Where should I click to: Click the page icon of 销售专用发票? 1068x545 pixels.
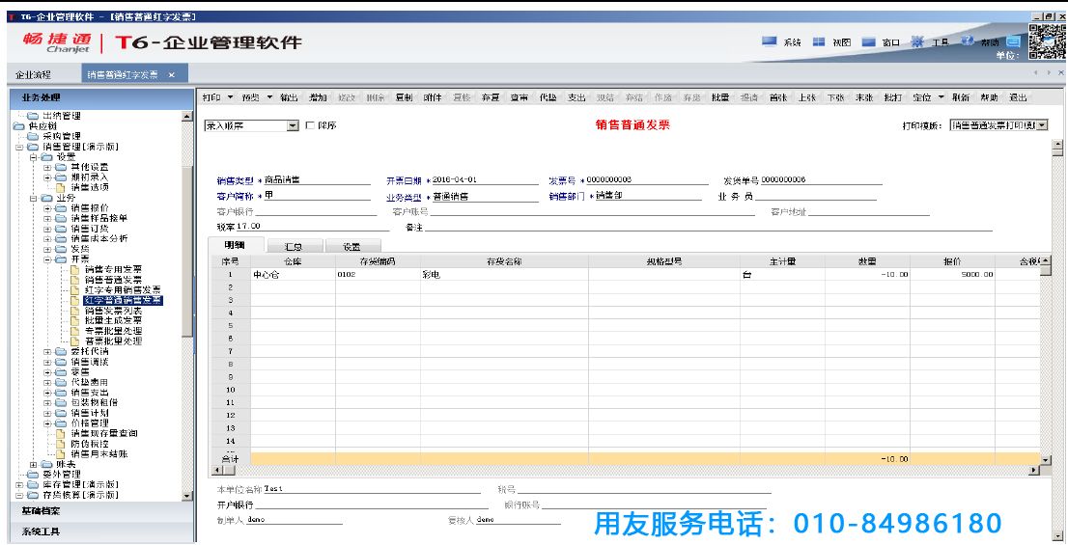pyautogui.click(x=75, y=269)
